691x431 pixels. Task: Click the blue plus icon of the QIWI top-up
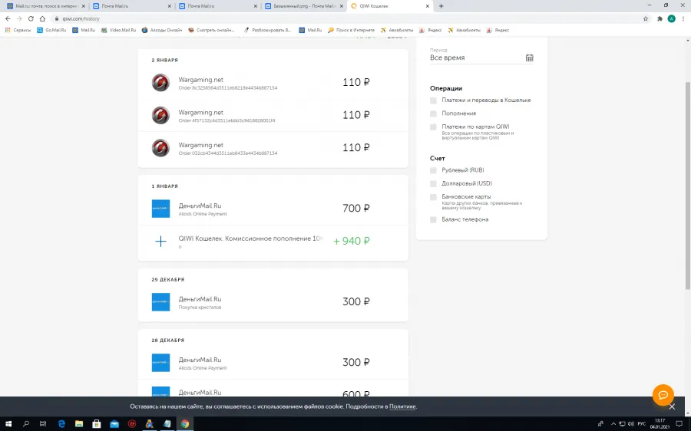(161, 242)
